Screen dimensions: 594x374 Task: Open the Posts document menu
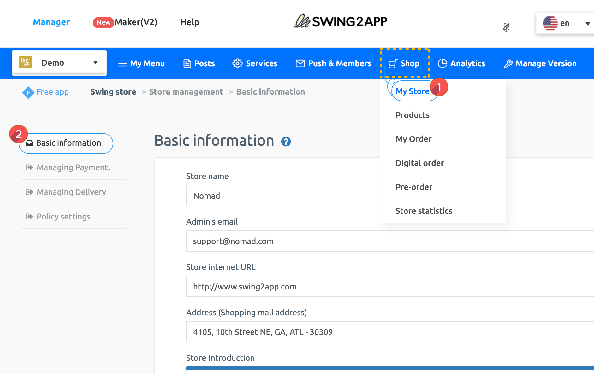pyautogui.click(x=199, y=63)
